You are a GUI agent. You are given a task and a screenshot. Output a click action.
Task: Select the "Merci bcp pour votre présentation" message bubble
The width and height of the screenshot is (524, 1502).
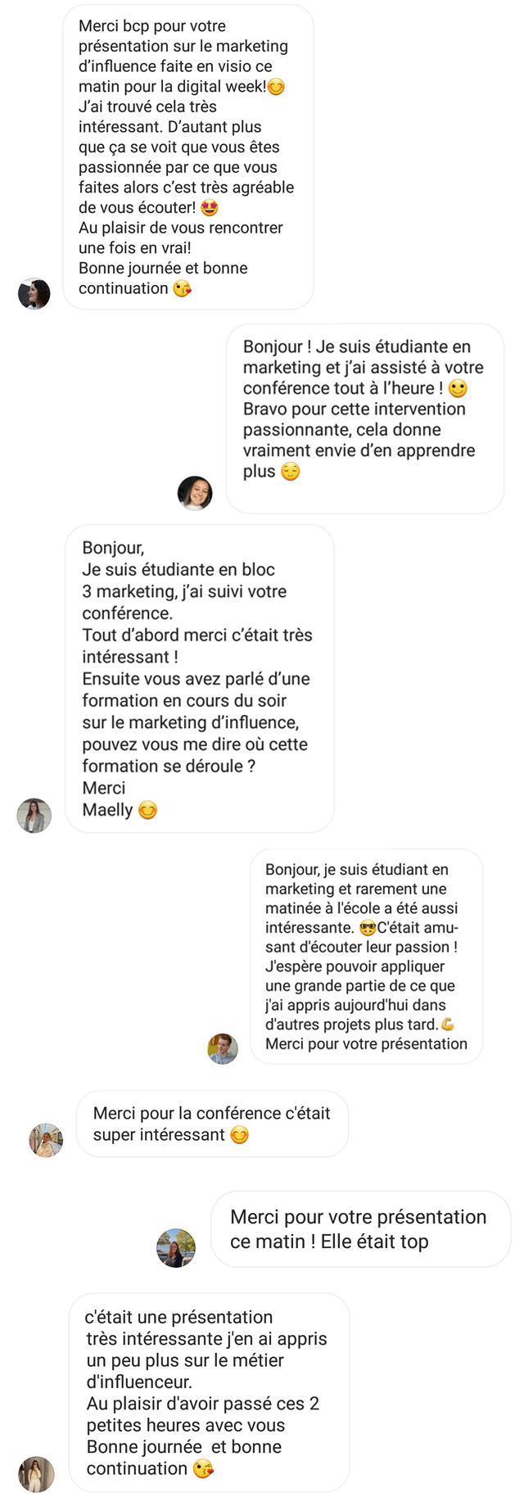click(x=188, y=157)
